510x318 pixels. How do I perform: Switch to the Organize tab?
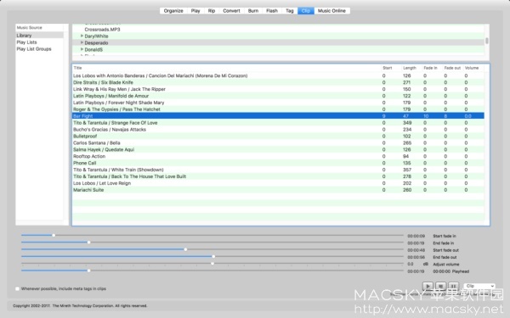coord(173,11)
